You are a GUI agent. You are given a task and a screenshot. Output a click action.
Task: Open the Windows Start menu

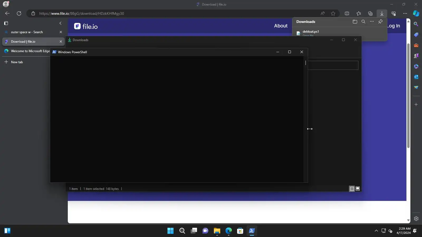(171, 231)
